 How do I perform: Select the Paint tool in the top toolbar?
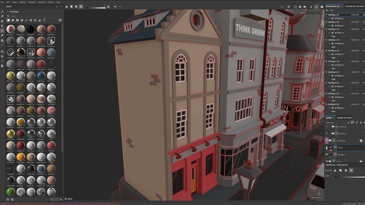[x=317, y=7]
